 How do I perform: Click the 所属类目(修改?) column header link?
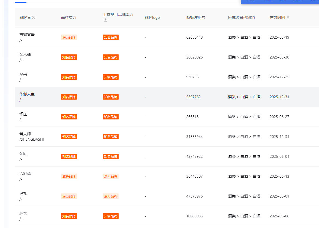241,17
